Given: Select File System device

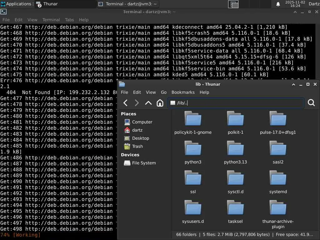Looking at the screenshot, I should 144,163.
